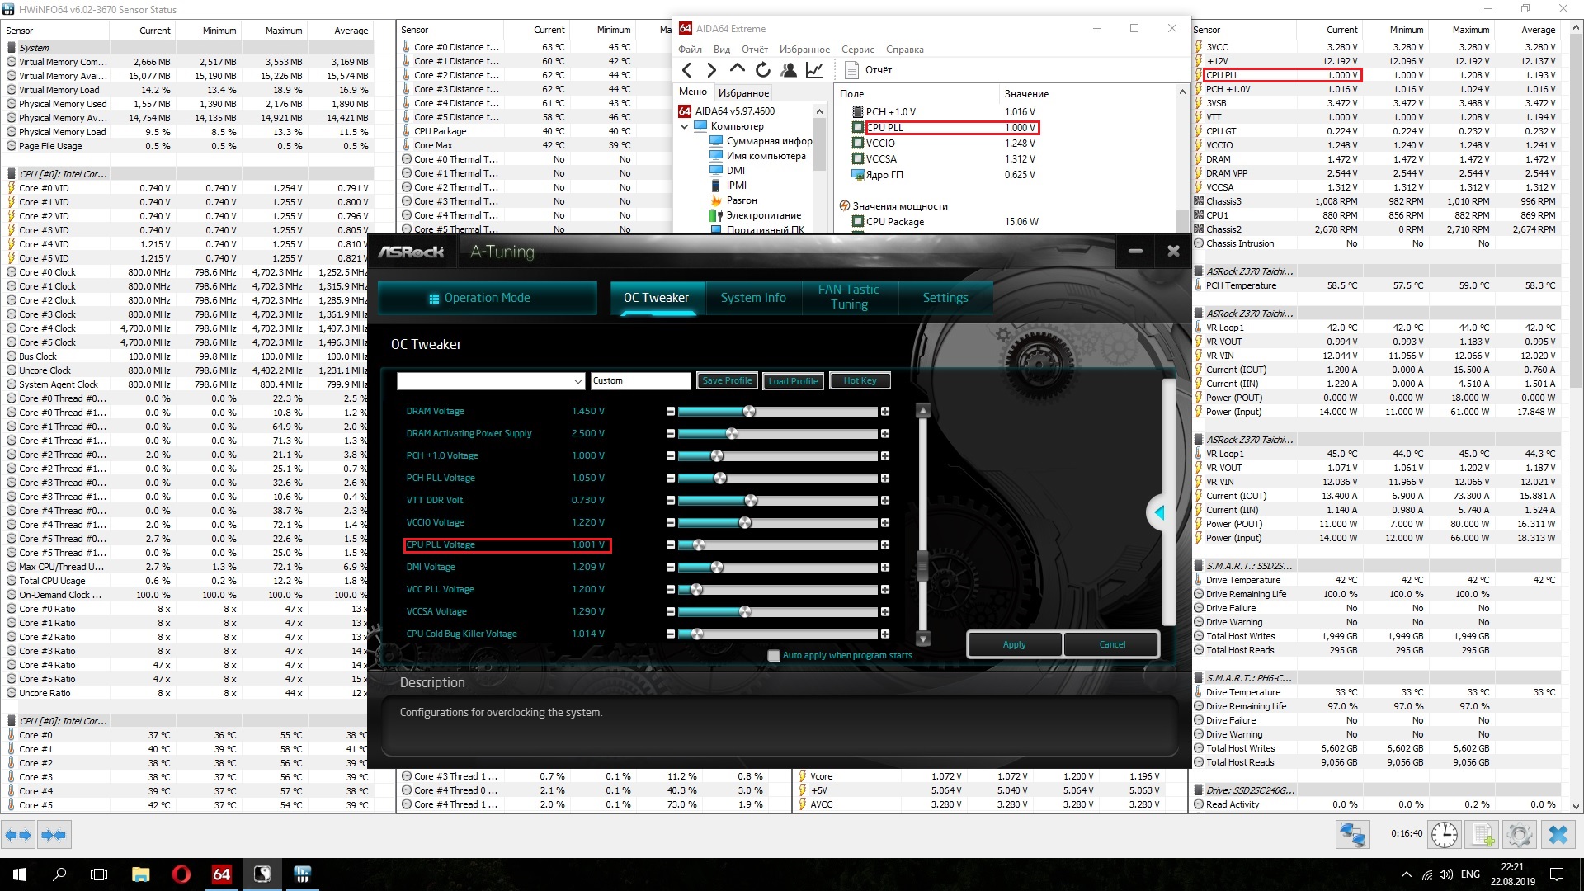The height and width of the screenshot is (891, 1584).
Task: Expand side panel blue arrow
Action: coord(1159,512)
